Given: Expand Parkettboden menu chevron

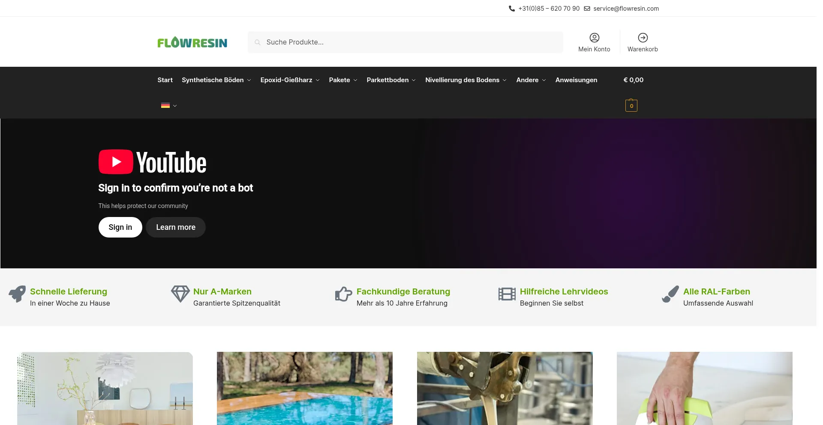Looking at the screenshot, I should tap(414, 80).
